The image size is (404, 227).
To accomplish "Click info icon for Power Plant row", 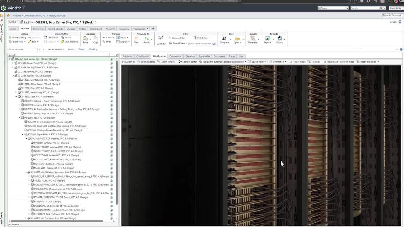I will coord(111,63).
